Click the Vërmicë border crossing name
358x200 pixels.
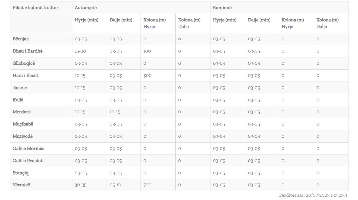21,185
